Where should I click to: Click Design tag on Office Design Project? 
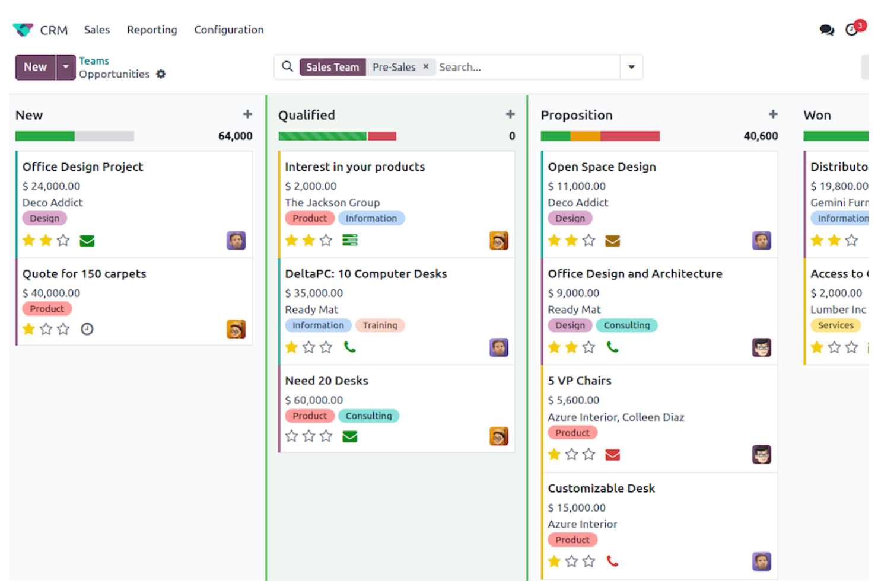44,218
